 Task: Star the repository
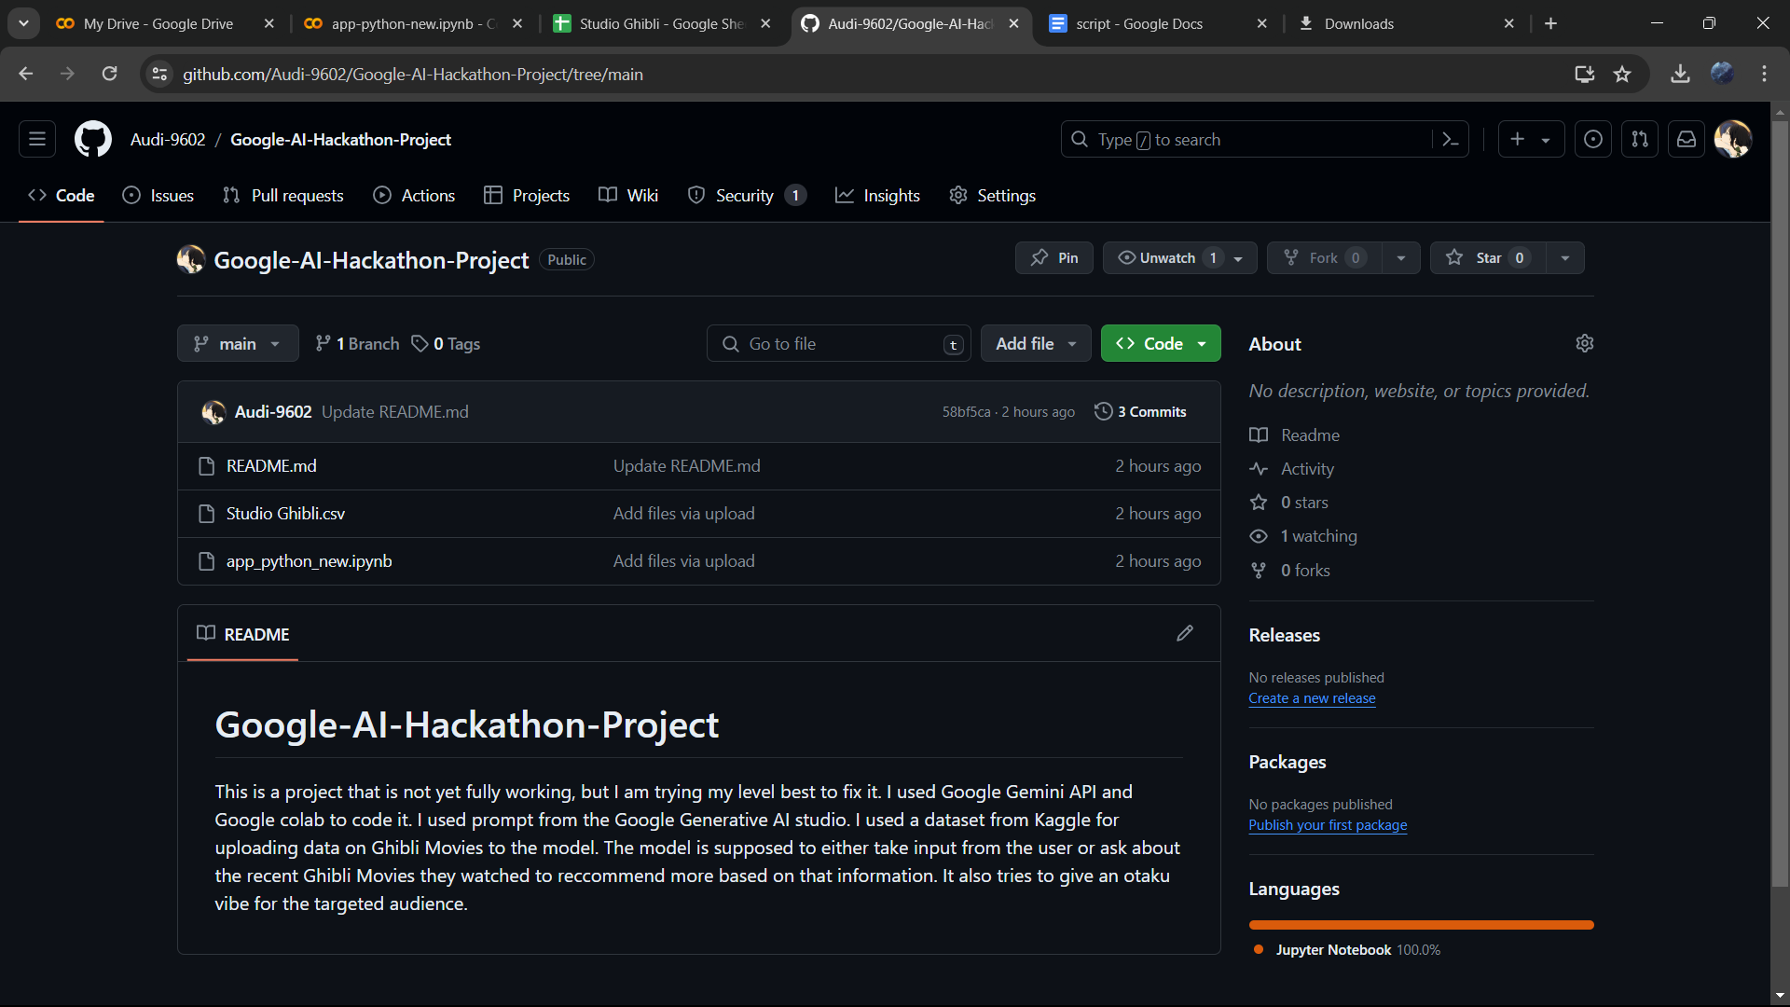[1487, 258]
